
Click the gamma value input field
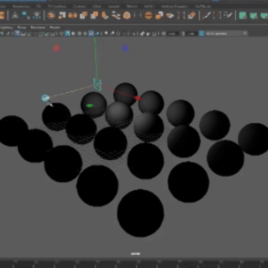[x=191, y=34]
